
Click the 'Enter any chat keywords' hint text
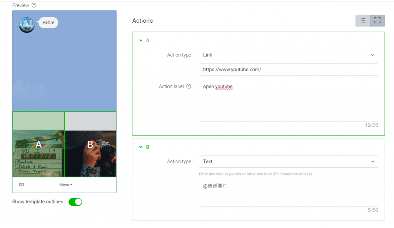coord(256,174)
